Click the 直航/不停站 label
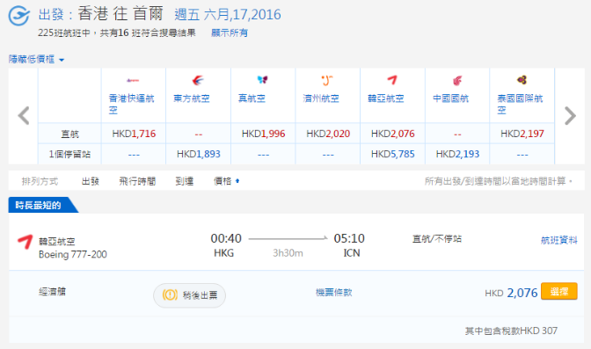591x349 pixels. 437,239
